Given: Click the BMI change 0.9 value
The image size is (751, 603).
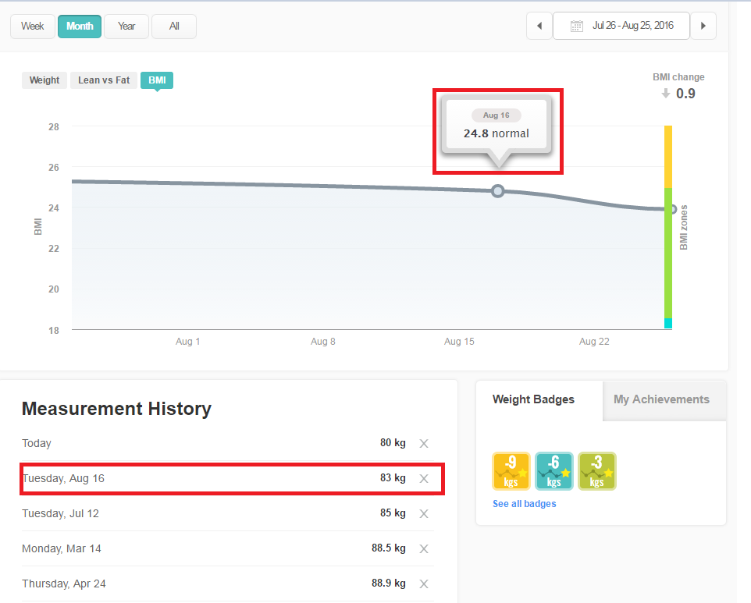Looking at the screenshot, I should pos(685,94).
